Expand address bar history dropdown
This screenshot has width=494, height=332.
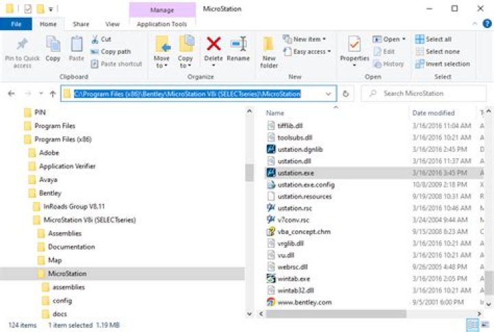pos(328,94)
